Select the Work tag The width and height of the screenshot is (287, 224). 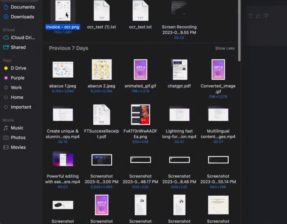16,88
